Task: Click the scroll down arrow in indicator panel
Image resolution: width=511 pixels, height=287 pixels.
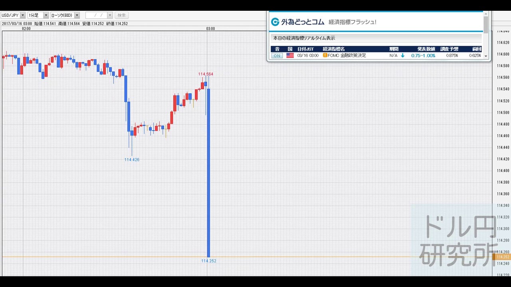Action: coord(486,56)
